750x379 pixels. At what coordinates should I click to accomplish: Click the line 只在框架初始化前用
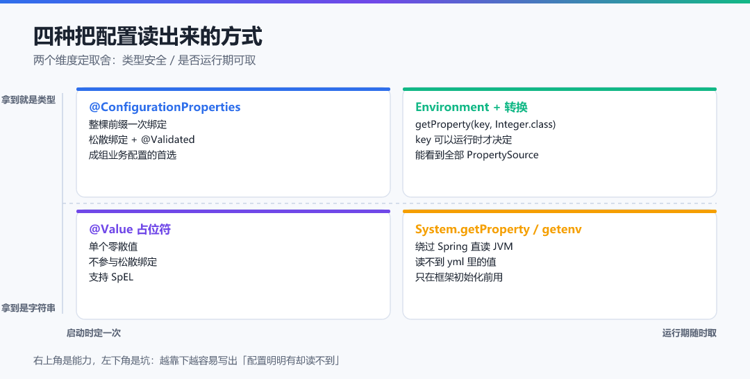pyautogui.click(x=459, y=277)
